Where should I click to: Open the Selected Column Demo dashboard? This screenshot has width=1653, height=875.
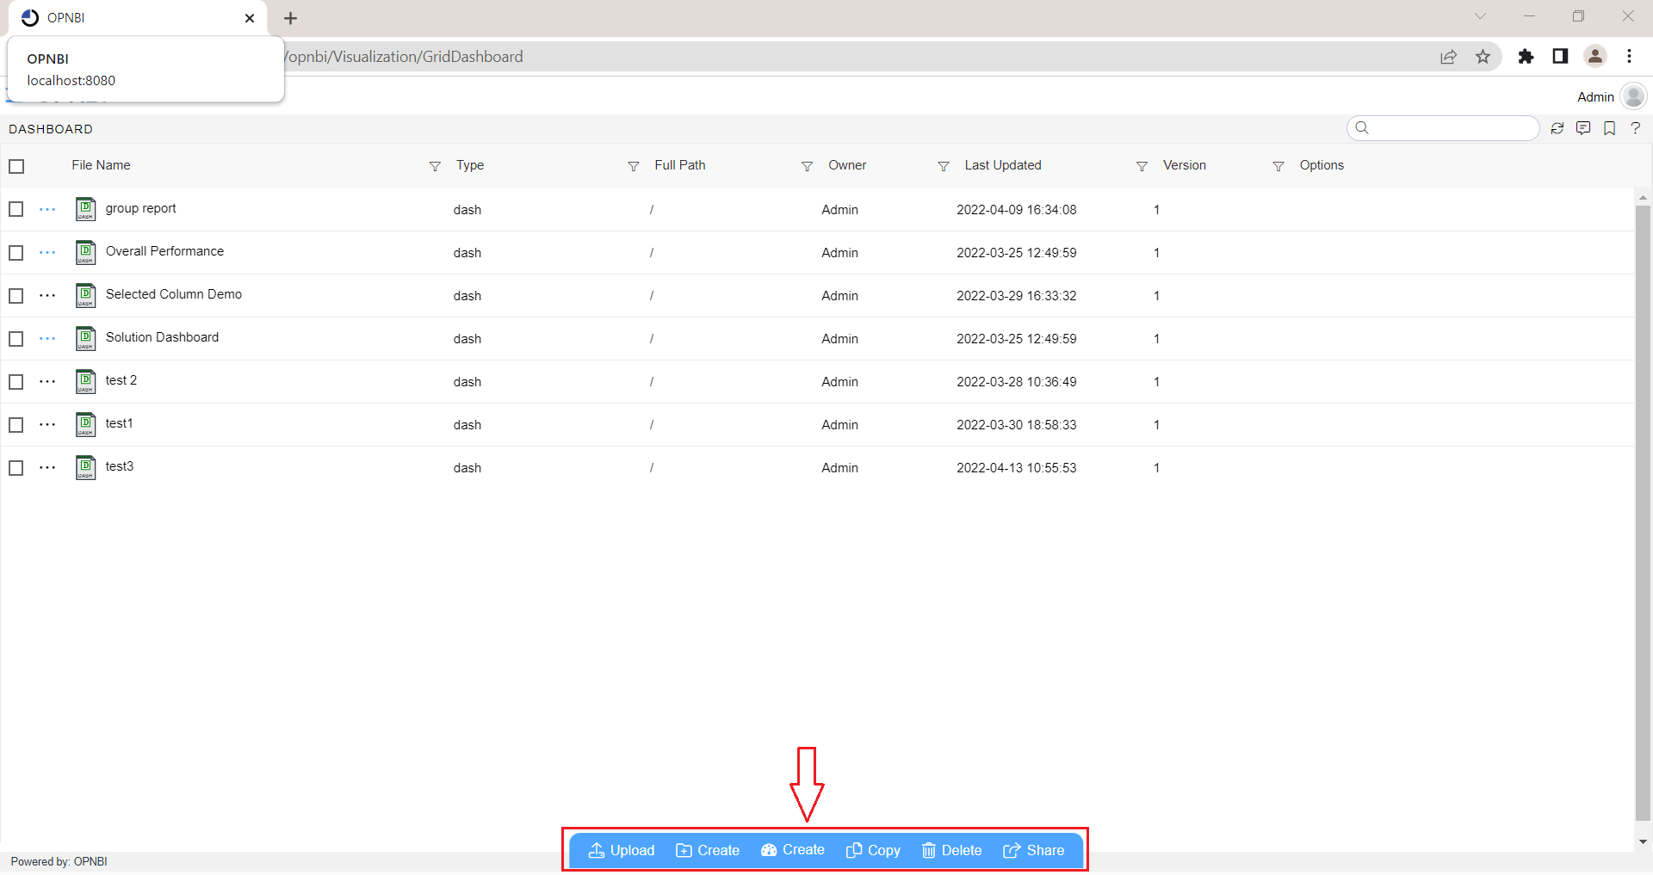point(174,294)
